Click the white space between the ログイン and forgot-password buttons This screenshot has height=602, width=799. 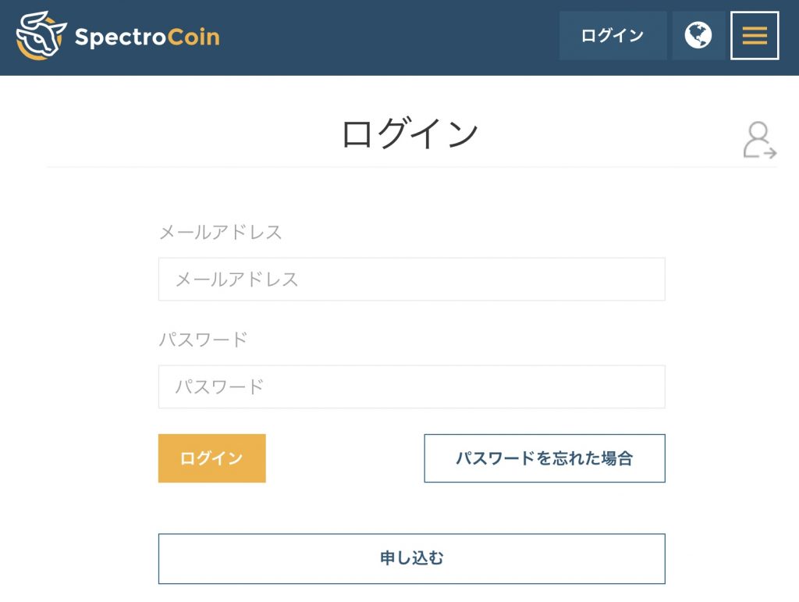344,458
